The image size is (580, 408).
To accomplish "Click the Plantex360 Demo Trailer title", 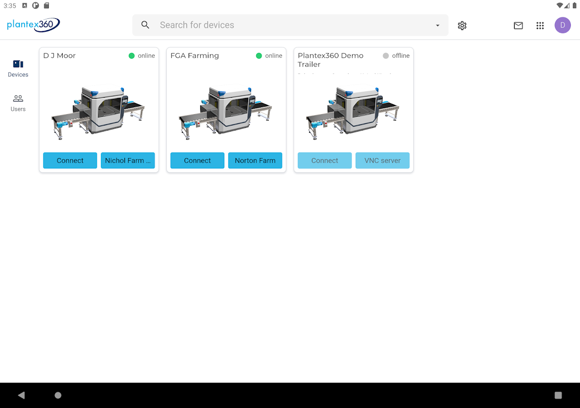I will [x=331, y=60].
